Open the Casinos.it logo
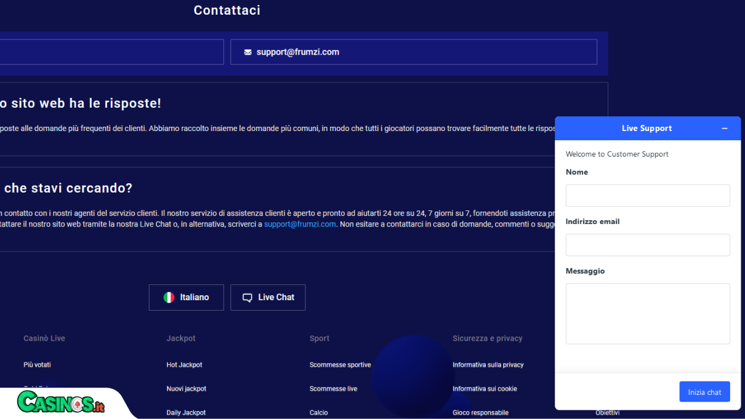The height and width of the screenshot is (419, 745). coord(60,402)
